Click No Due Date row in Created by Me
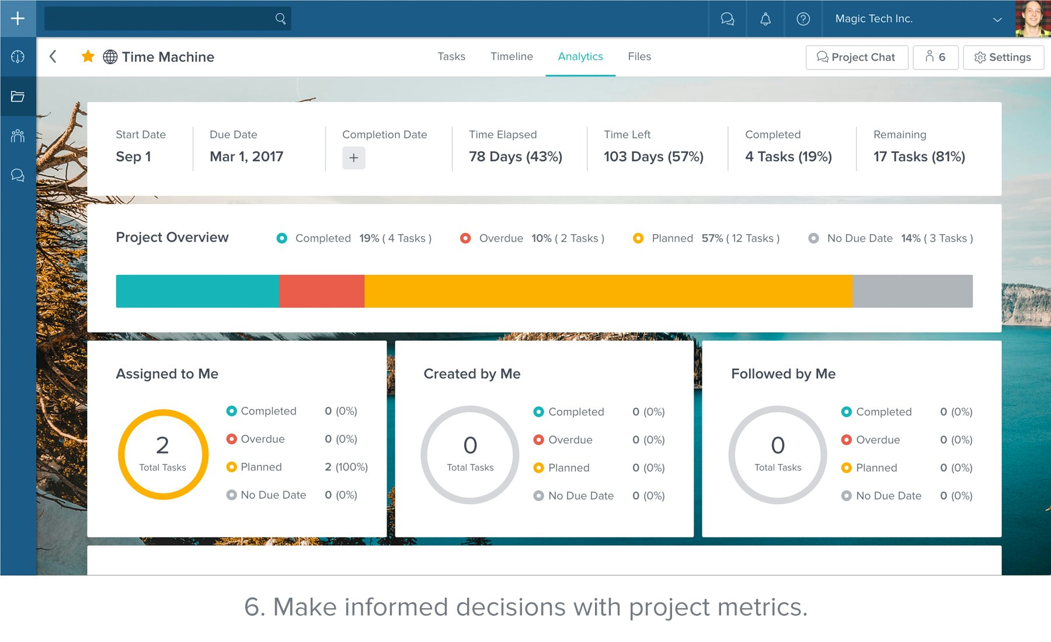This screenshot has height=642, width=1051. click(x=599, y=496)
